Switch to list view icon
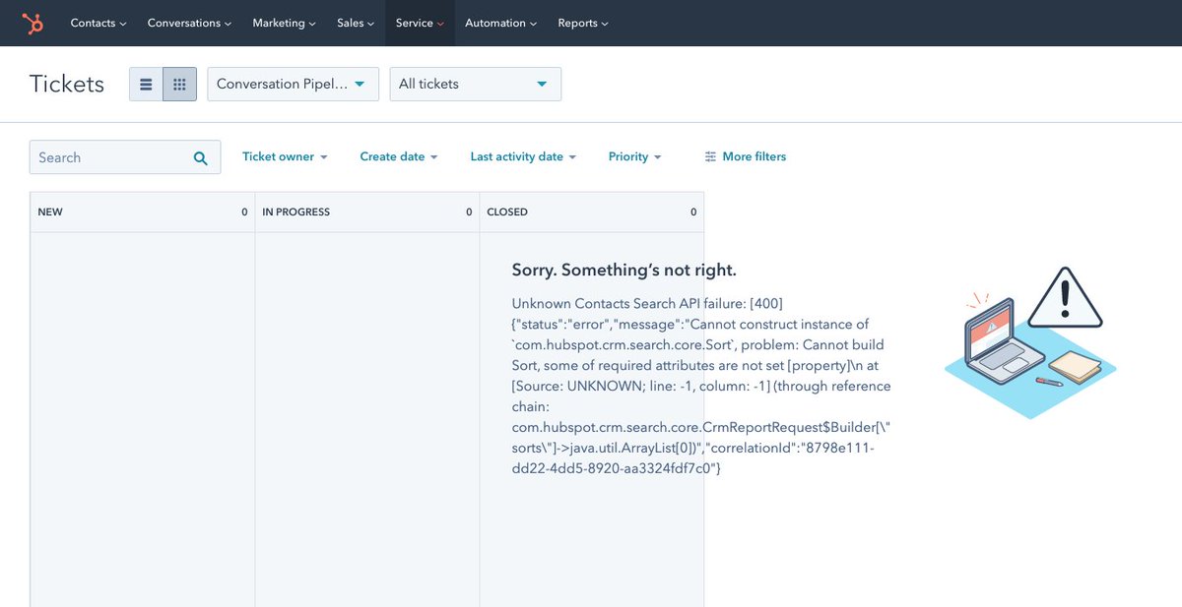Image resolution: width=1182 pixels, height=607 pixels. (146, 85)
